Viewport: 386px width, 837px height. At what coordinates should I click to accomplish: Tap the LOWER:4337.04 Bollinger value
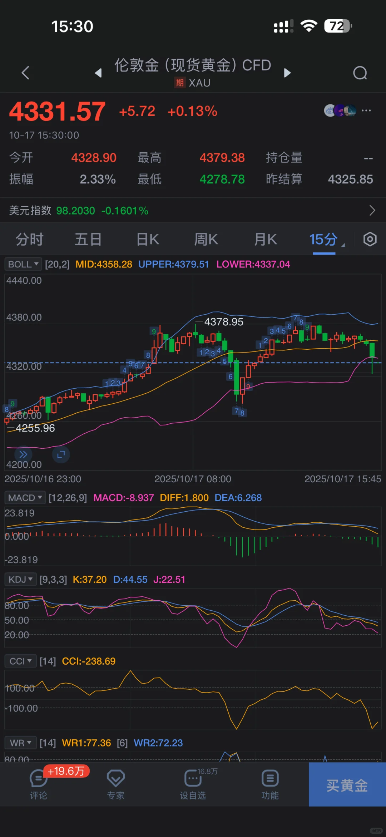pyautogui.click(x=253, y=264)
